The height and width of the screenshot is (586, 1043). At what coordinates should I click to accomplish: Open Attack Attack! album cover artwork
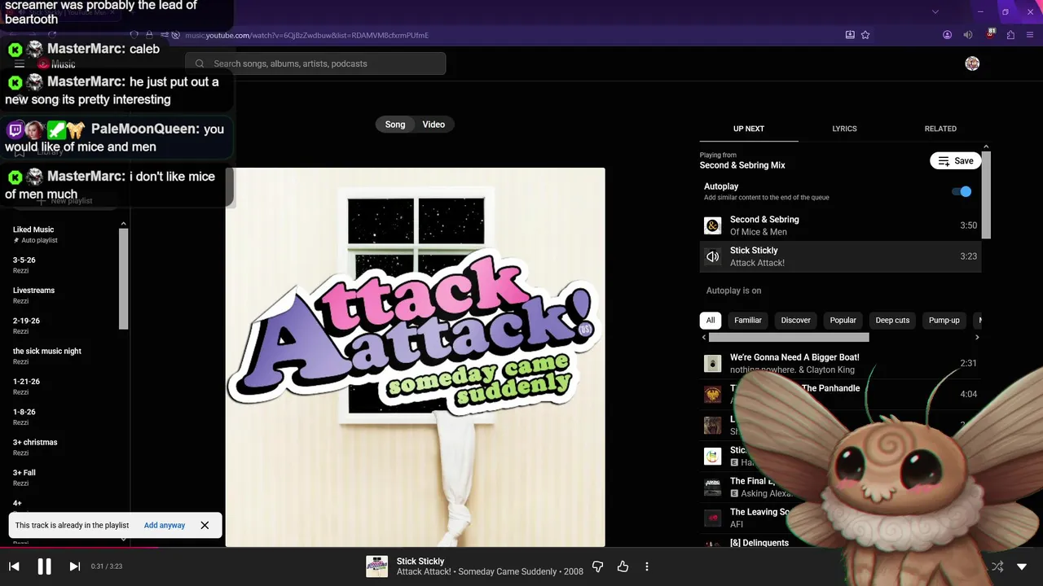416,357
